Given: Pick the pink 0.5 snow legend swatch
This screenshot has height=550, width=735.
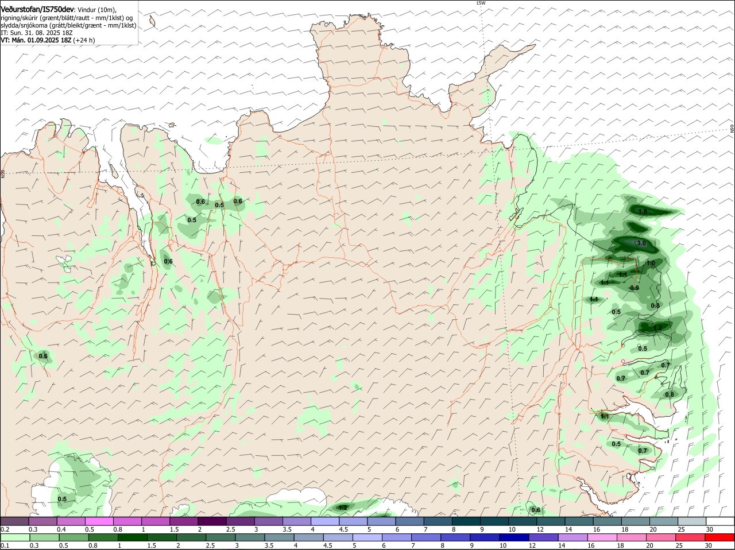Looking at the screenshot, I should 100,521.
